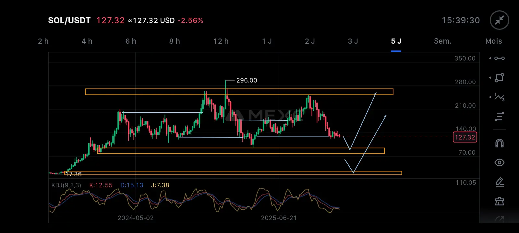Tap the 110.05 KDJ axis value

[466, 183]
